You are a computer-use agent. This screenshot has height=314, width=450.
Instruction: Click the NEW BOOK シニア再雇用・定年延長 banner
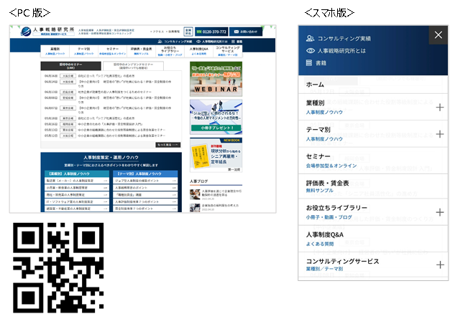(216, 155)
